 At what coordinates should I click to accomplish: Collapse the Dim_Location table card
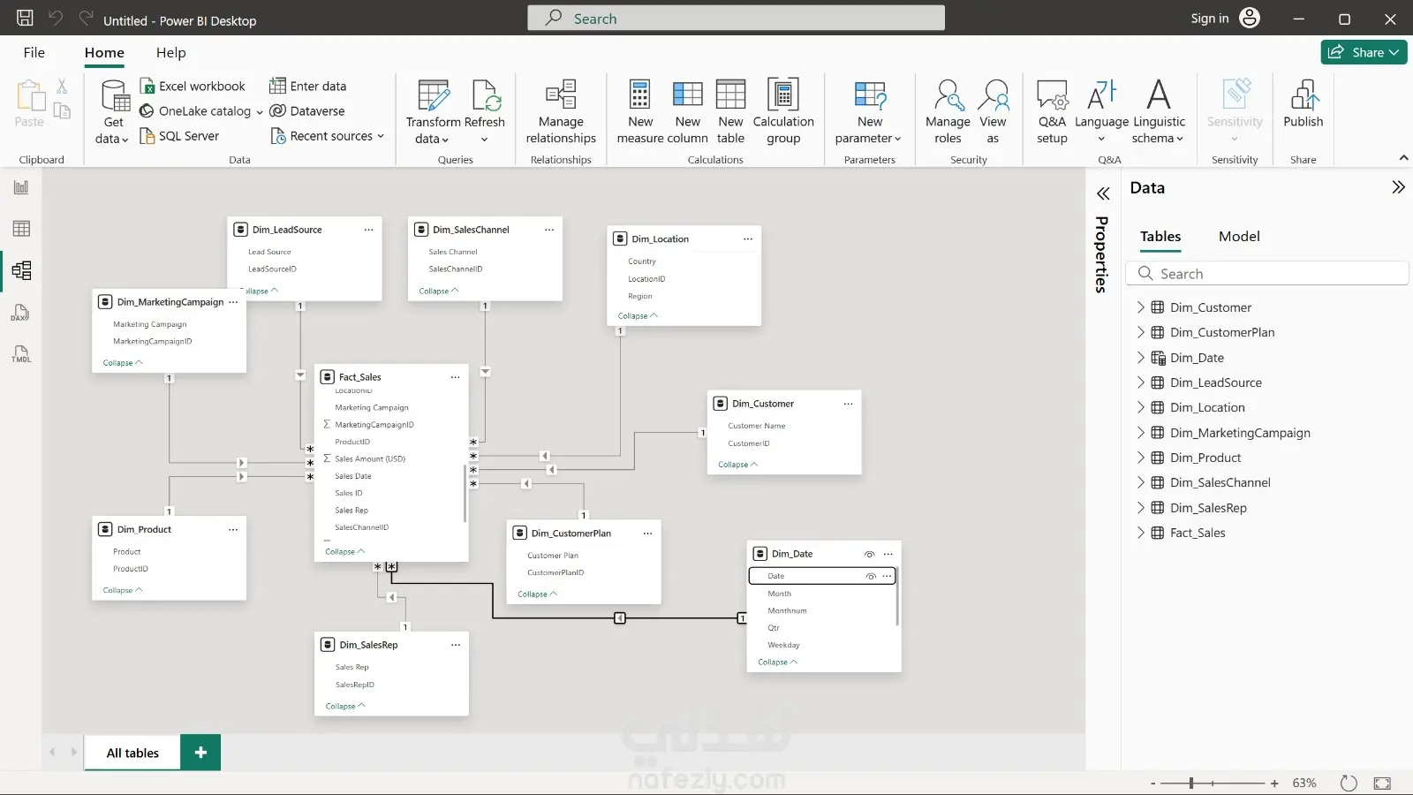(638, 315)
